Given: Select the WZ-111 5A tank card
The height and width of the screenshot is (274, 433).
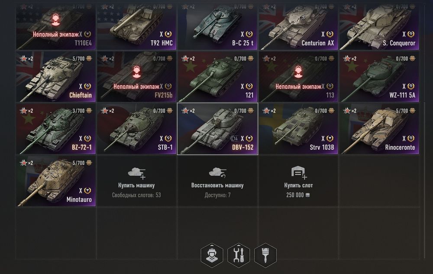Looking at the screenshot, I should click(x=379, y=77).
